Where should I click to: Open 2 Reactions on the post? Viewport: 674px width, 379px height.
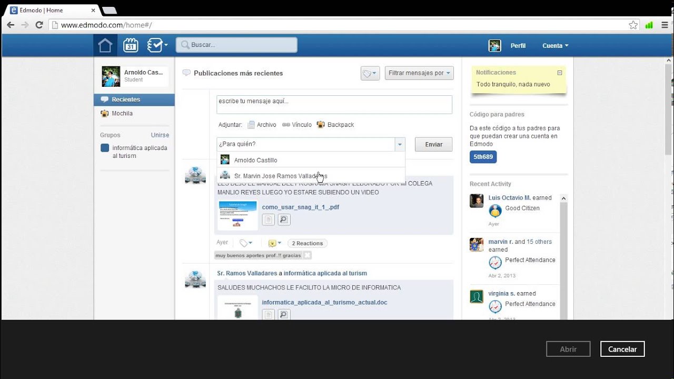click(x=308, y=243)
